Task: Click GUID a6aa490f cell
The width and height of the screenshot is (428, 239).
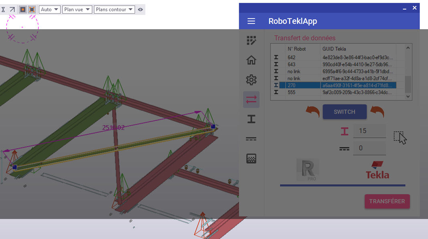Action: pos(358,85)
